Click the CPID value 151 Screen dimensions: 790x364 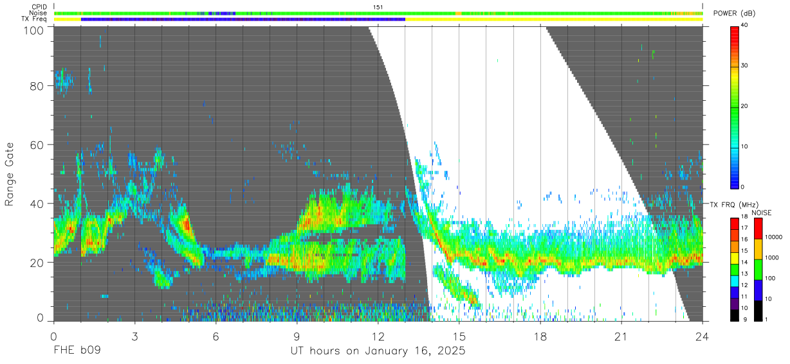pos(378,6)
